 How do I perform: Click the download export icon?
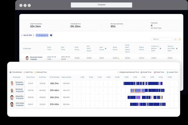point(176,39)
